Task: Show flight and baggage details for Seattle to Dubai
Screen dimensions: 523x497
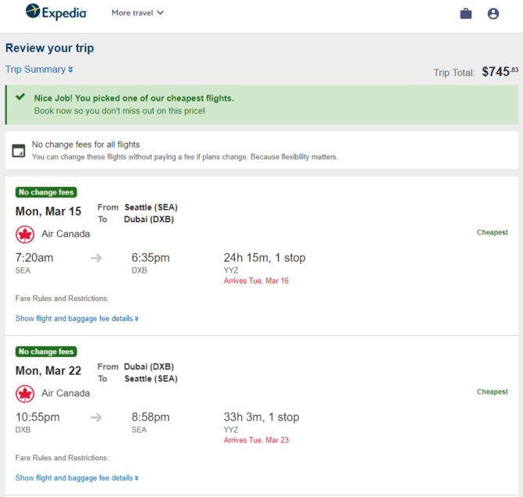Action: [x=76, y=319]
